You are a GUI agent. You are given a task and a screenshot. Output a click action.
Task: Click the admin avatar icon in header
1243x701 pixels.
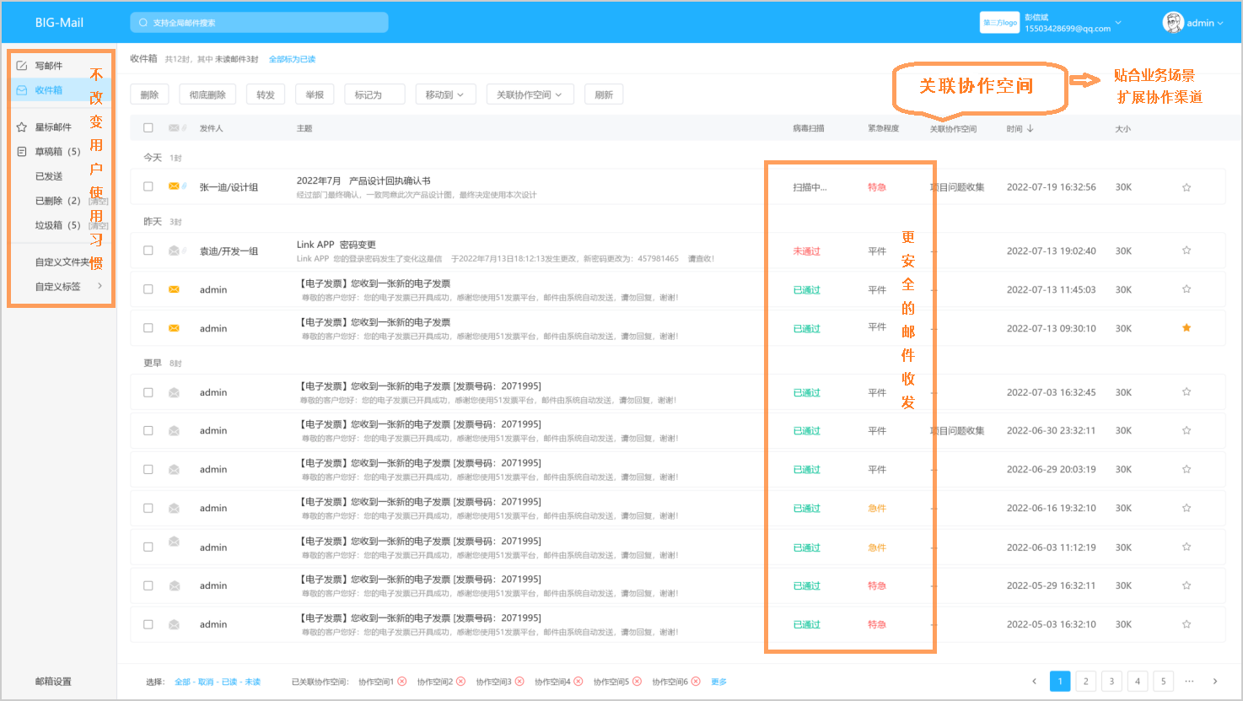(1172, 23)
